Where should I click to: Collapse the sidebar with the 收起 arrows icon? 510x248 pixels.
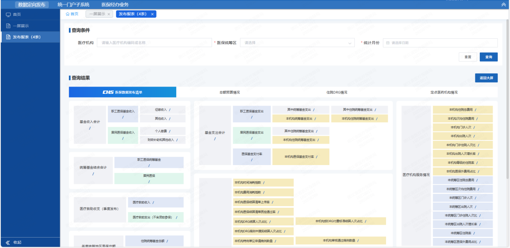[8, 242]
